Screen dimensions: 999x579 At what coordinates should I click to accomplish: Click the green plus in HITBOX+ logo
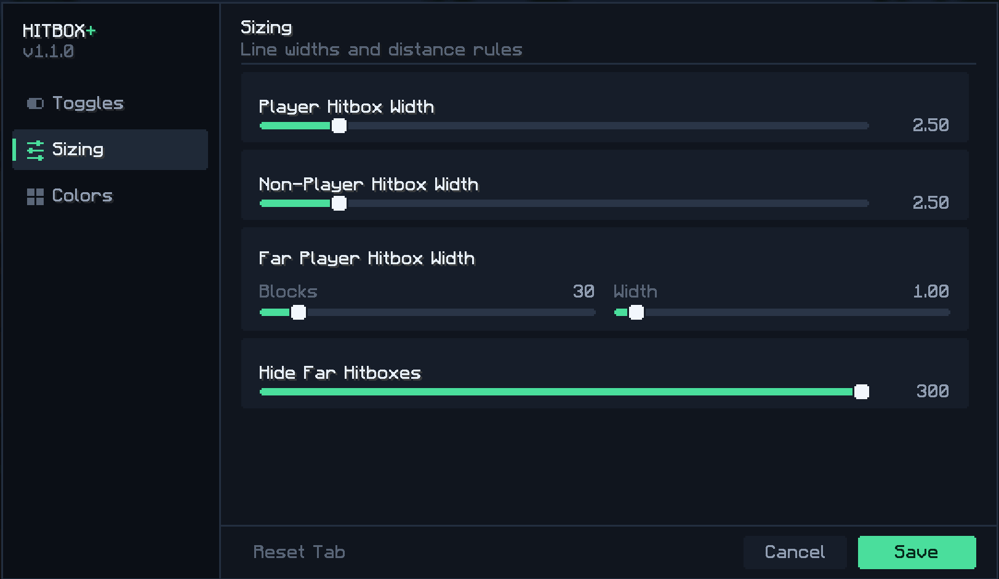pyautogui.click(x=91, y=31)
